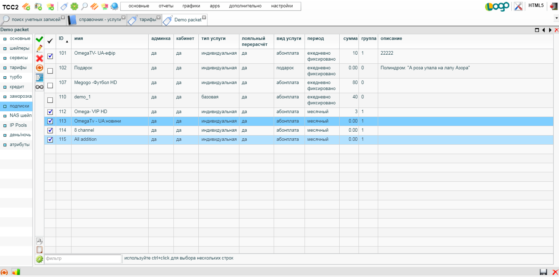Open the green clover icon in top toolbar
The height and width of the screenshot is (277, 559).
pos(74,6)
